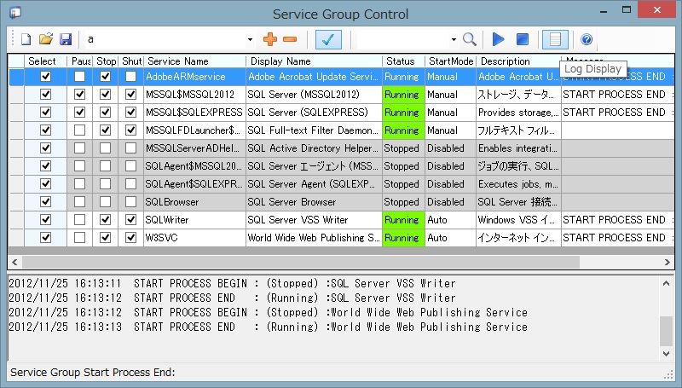Enable Stop for MSSQLServerADHelper row
The height and width of the screenshot is (388, 682).
(x=105, y=148)
